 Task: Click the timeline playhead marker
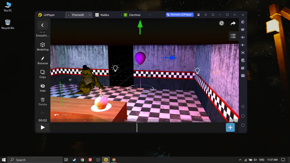point(137,128)
